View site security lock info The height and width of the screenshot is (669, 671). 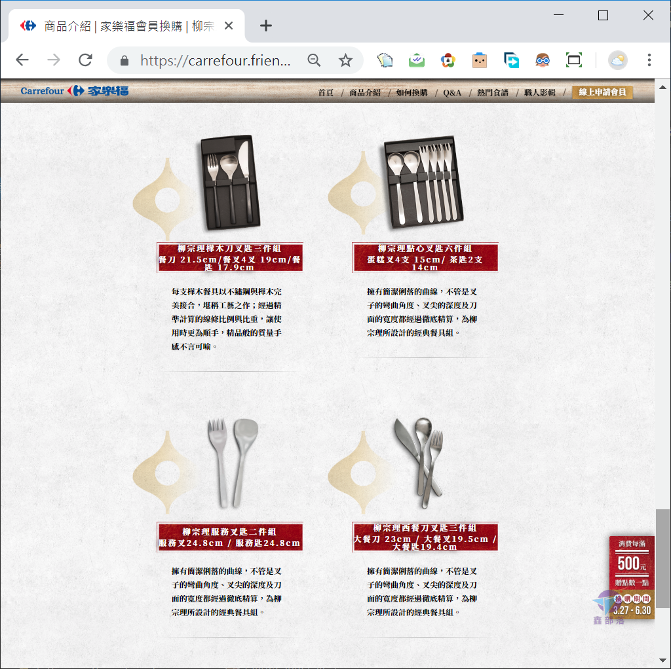pyautogui.click(x=125, y=61)
